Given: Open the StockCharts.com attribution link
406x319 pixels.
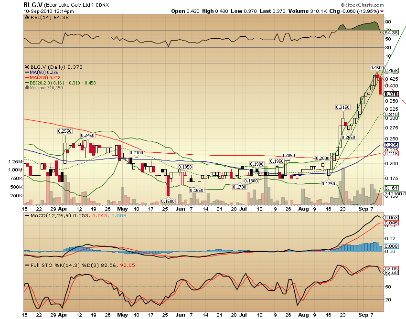Looking at the screenshot, I should 362,5.
